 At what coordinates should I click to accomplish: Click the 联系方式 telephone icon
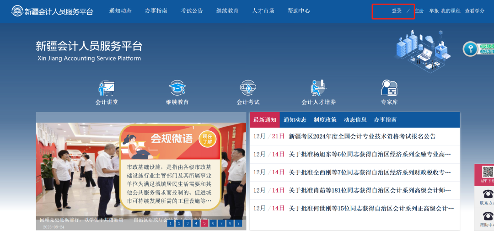488,193
